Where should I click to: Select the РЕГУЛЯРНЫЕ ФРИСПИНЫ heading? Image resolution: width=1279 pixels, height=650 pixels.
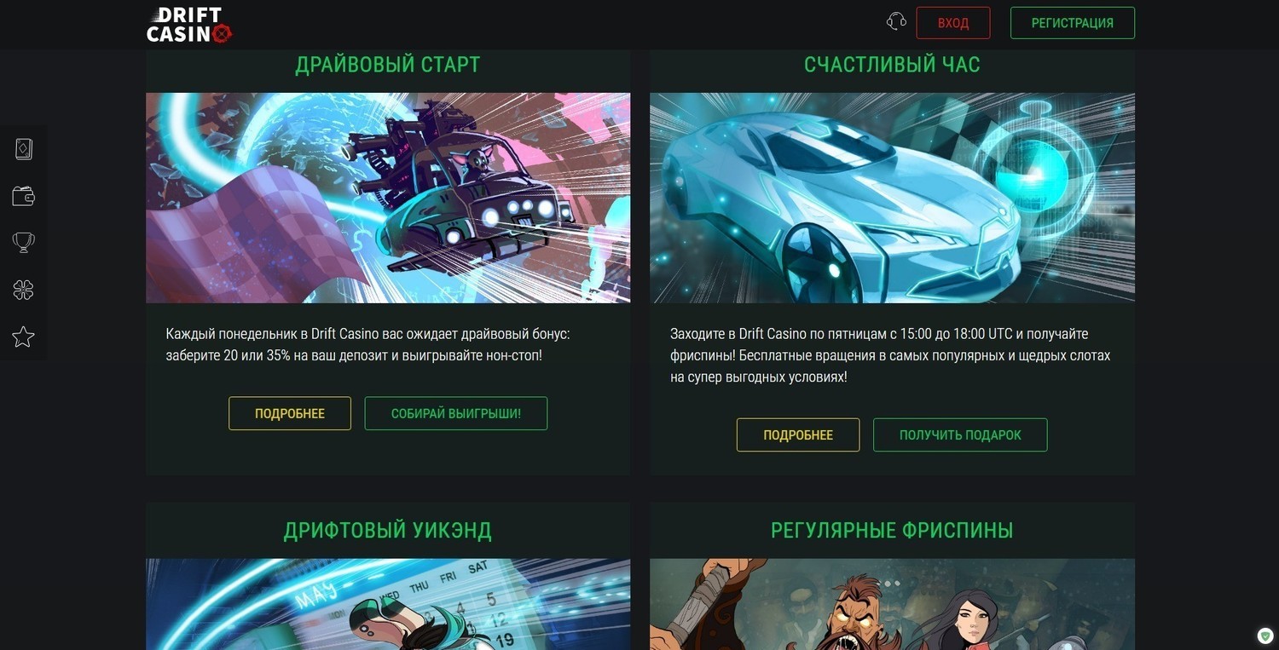[x=892, y=530]
